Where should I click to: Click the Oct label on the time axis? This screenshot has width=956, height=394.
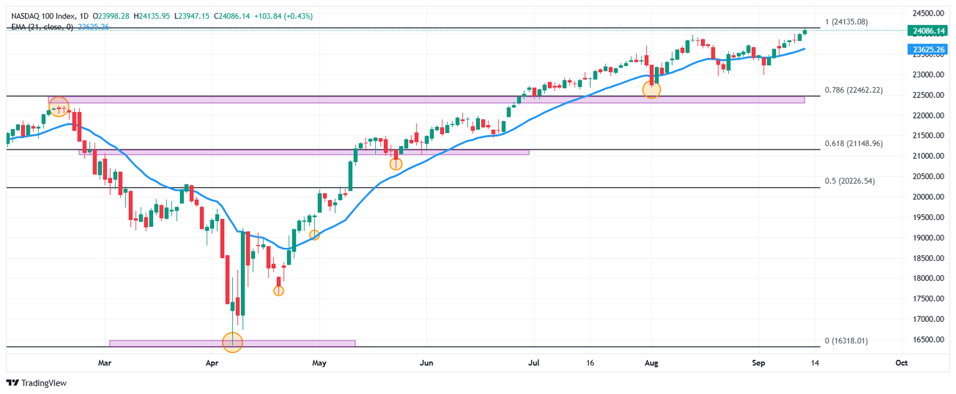click(901, 362)
